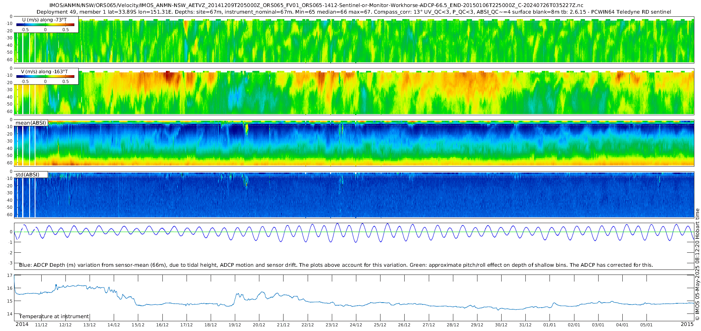Click the U velocity colorbar legend
Image resolution: width=701 pixels, height=331 pixels.
(x=46, y=25)
